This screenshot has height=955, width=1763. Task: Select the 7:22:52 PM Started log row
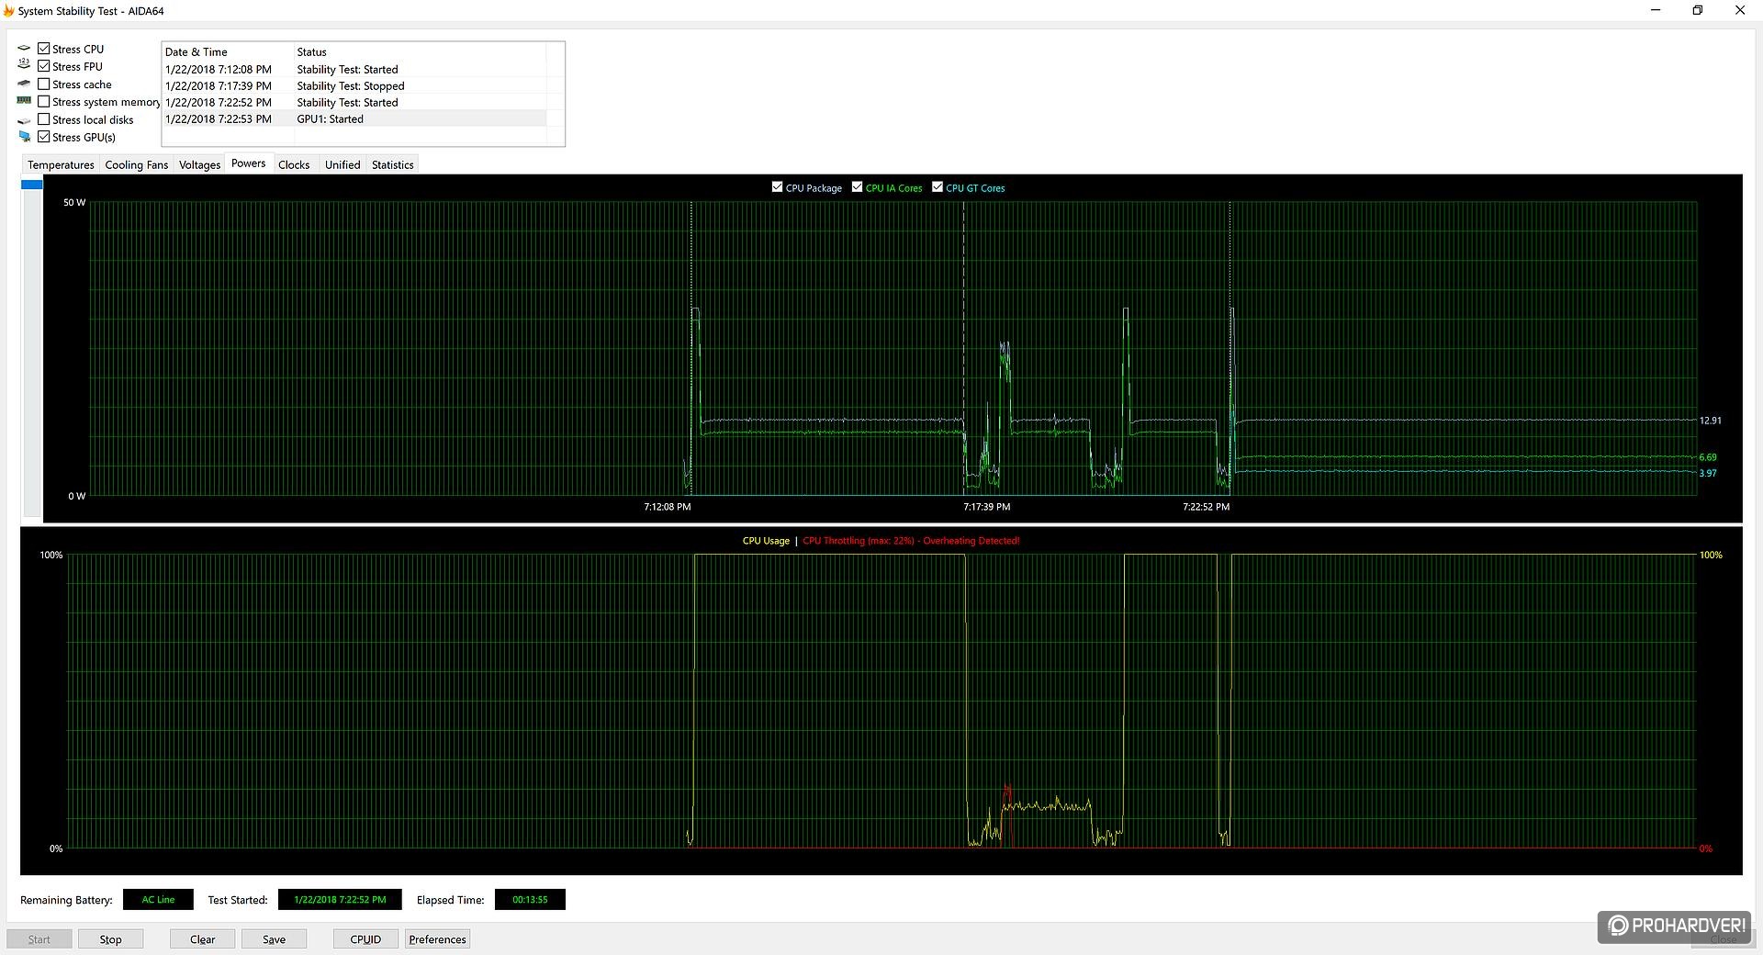pos(354,103)
